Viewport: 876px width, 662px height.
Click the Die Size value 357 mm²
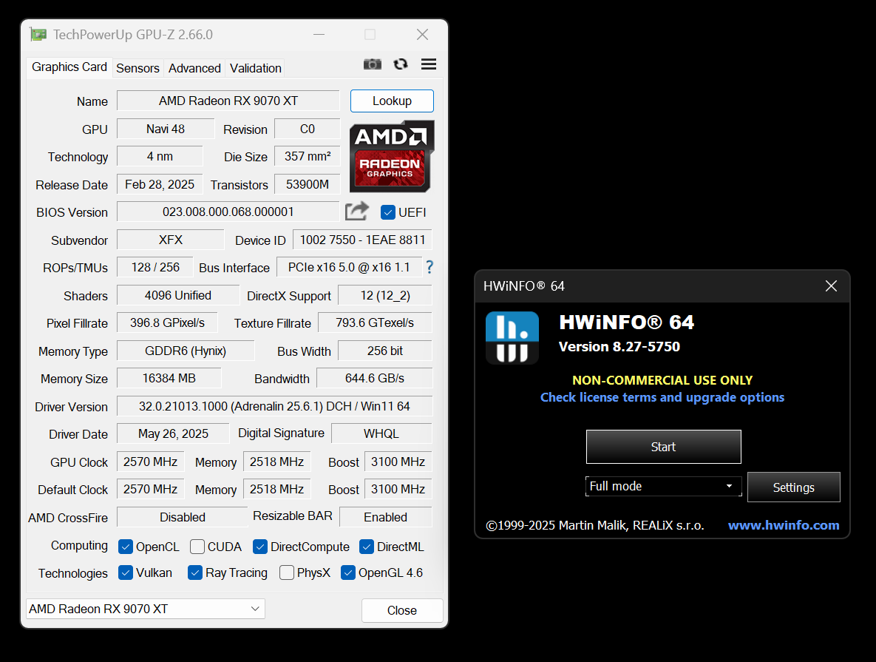[308, 157]
